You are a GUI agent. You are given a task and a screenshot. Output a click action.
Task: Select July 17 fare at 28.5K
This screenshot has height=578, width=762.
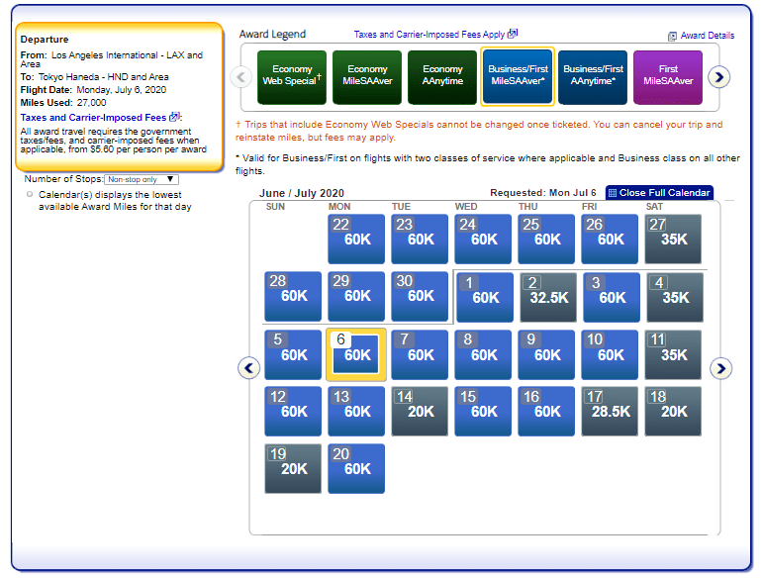(x=611, y=412)
